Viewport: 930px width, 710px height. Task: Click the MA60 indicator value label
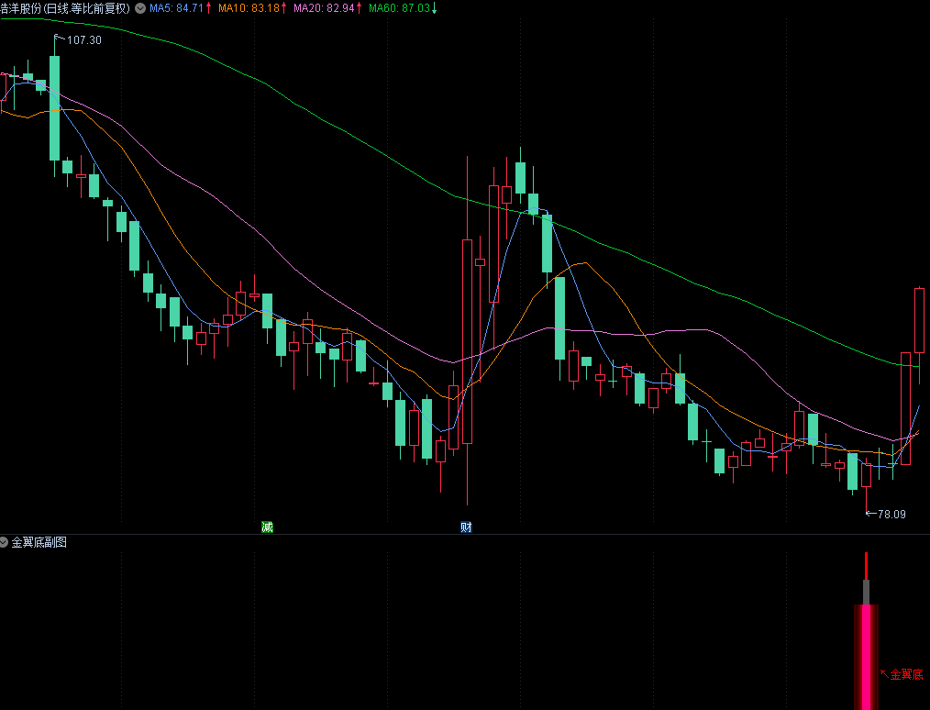(398, 8)
